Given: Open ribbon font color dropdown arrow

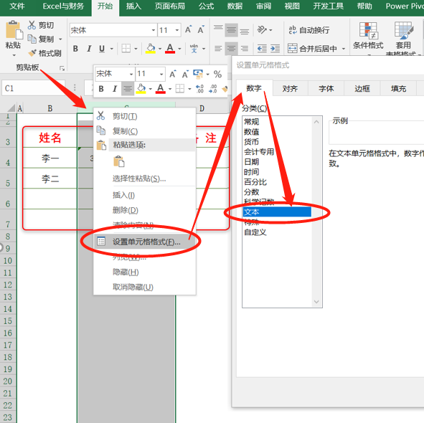Looking at the screenshot, I should [x=179, y=49].
